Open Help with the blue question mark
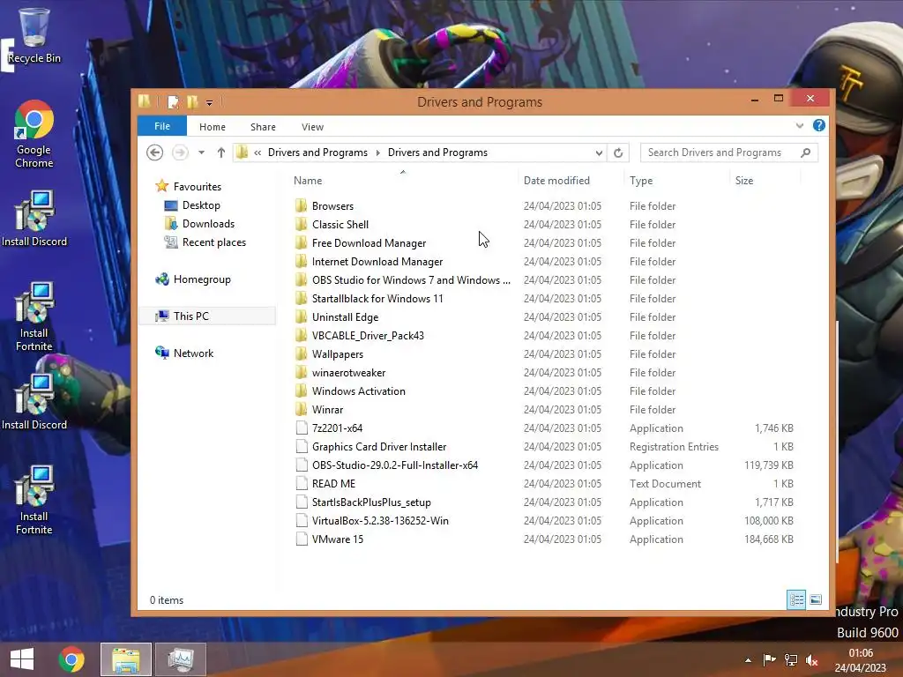 819,125
